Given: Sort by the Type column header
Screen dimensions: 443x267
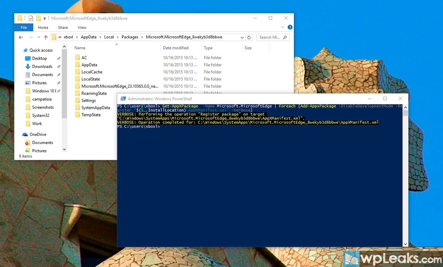Looking at the screenshot, I should tap(208, 48).
